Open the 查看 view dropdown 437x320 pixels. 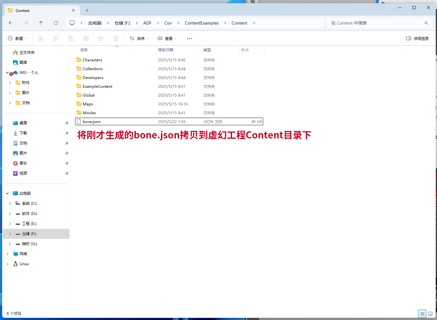pos(167,38)
